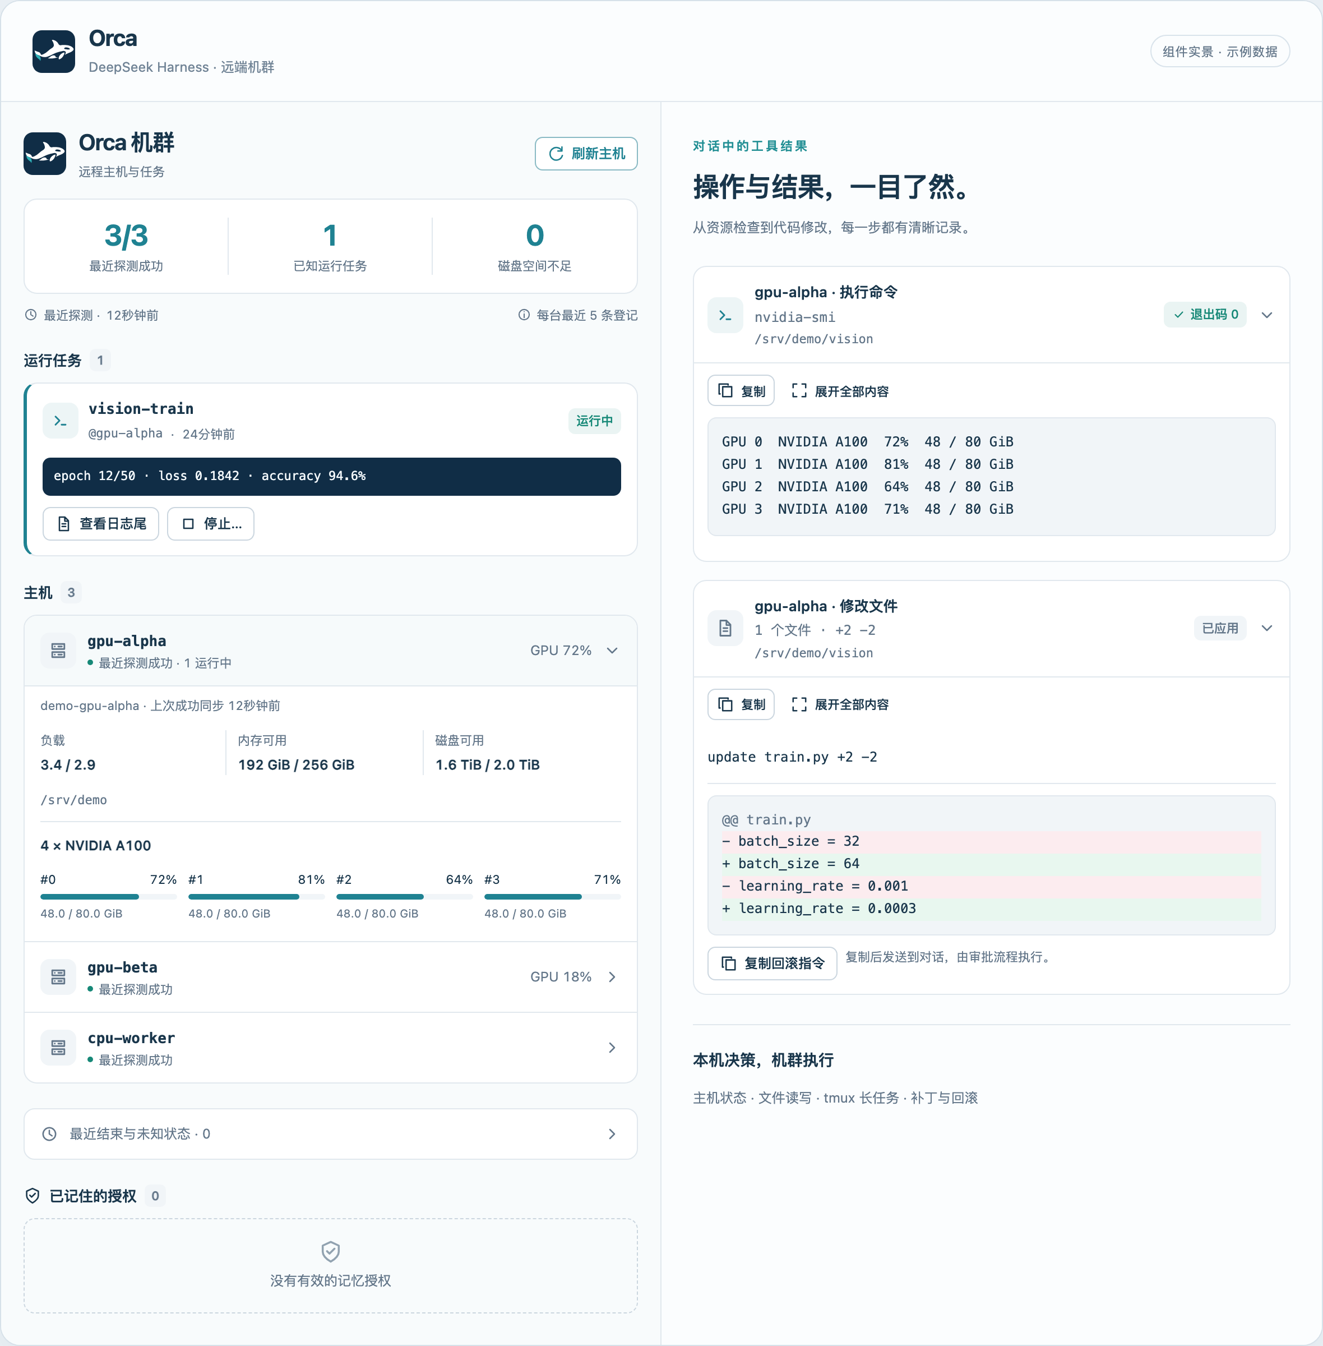Click 复制回滚指令 button
This screenshot has width=1323, height=1346.
[772, 963]
